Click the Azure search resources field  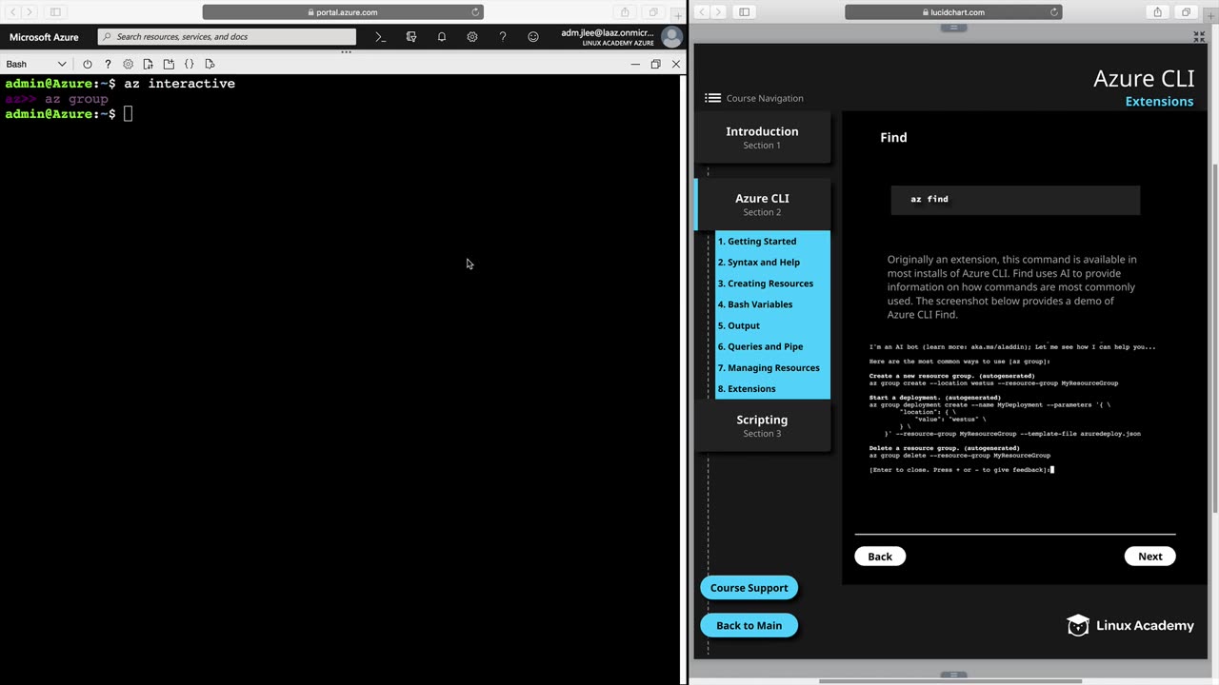click(227, 37)
